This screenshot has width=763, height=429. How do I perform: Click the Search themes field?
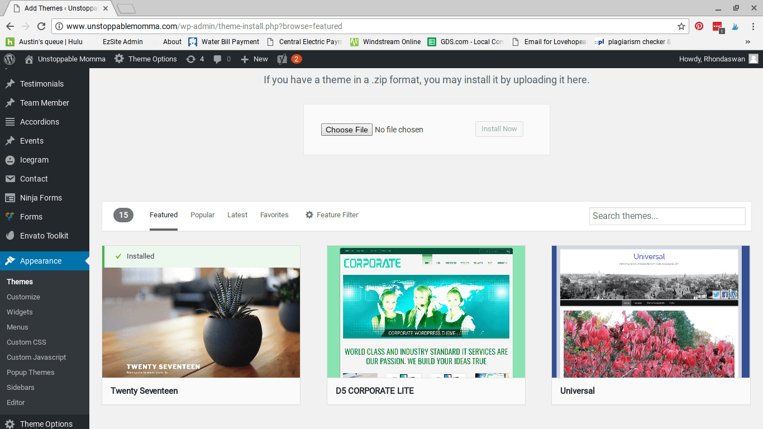point(667,216)
